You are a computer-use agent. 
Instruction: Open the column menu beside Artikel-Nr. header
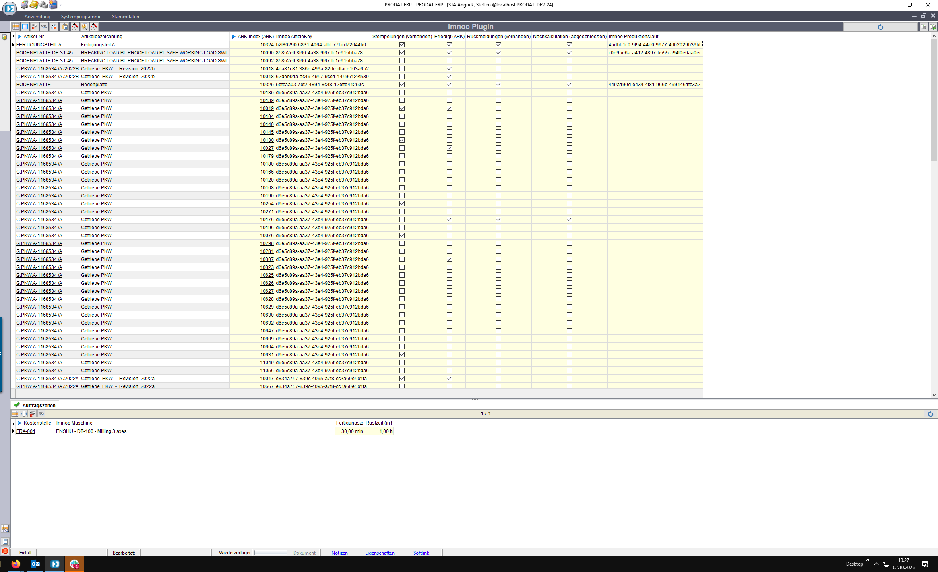tap(13, 37)
